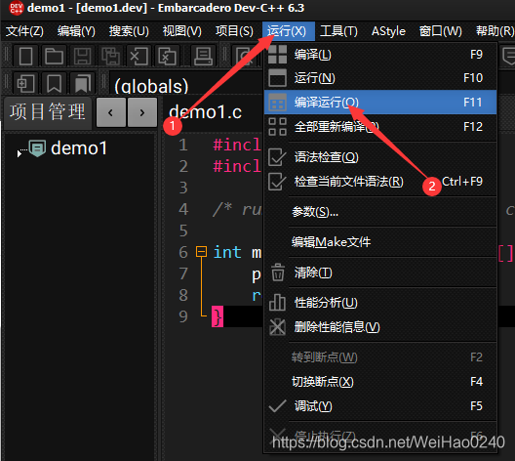The image size is (515, 461).
Task: Open the 搜索(U) menu
Action: pyautogui.click(x=129, y=31)
